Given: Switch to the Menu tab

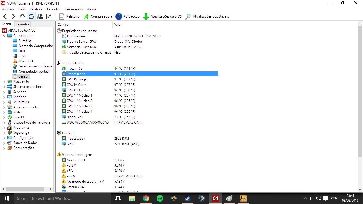Looking at the screenshot, I should pyautogui.click(x=7, y=24).
